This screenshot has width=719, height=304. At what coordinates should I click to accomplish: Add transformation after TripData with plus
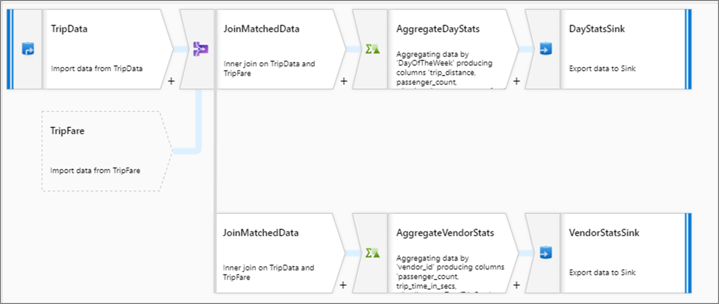pos(171,81)
